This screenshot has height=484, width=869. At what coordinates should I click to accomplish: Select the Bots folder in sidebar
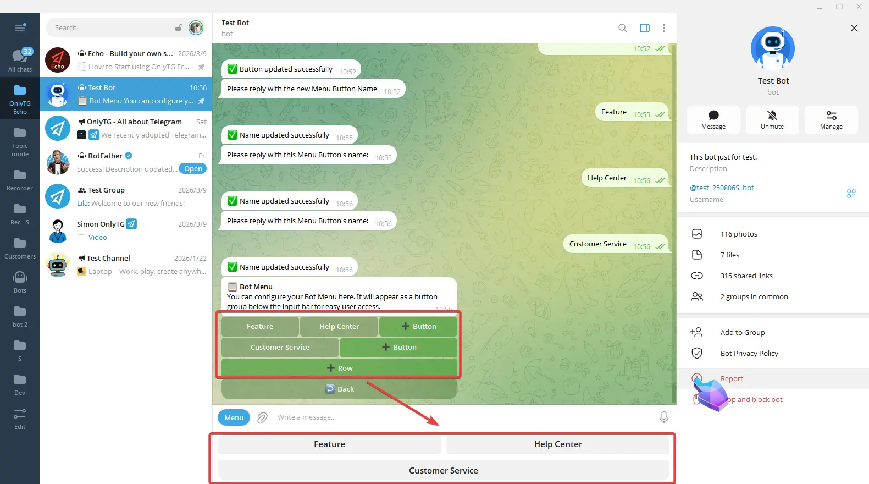tap(20, 282)
